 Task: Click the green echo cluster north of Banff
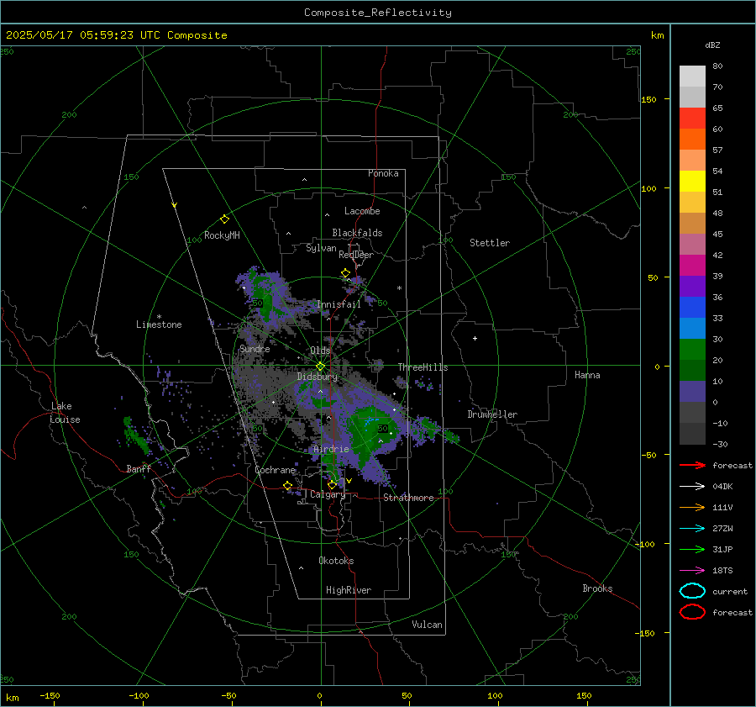coord(136,437)
